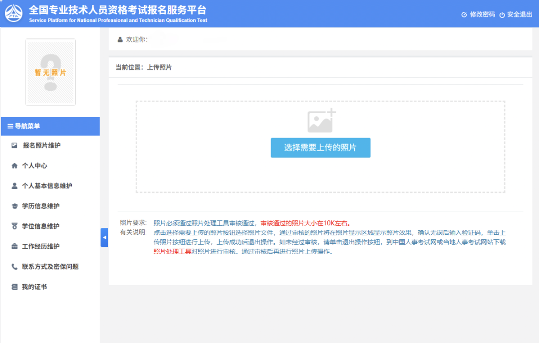The height and width of the screenshot is (343, 539).
Task: Click the book icon beside 我的证书
Action: (14, 287)
